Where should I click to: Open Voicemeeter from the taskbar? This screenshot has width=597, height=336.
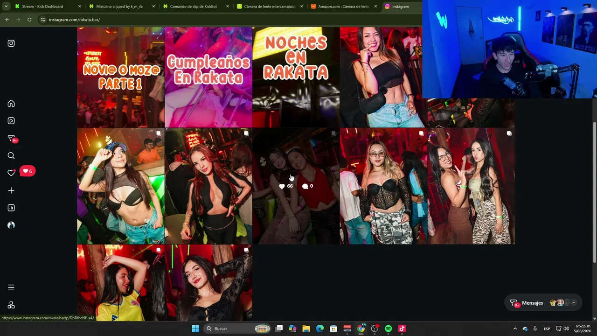pyautogui.click(x=347, y=329)
